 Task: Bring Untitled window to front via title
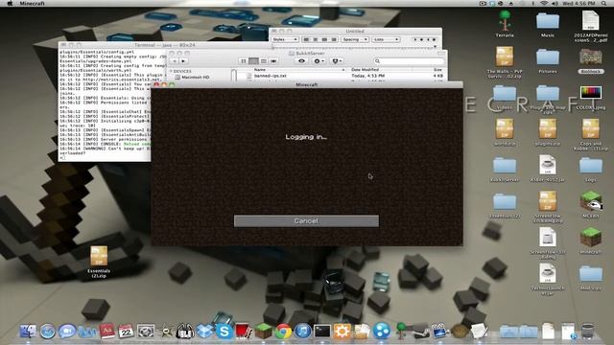click(355, 31)
